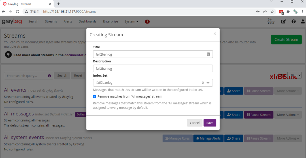The image size is (306, 158).
Task: Clear the fail2banlog index set selection
Action: (x=203, y=83)
